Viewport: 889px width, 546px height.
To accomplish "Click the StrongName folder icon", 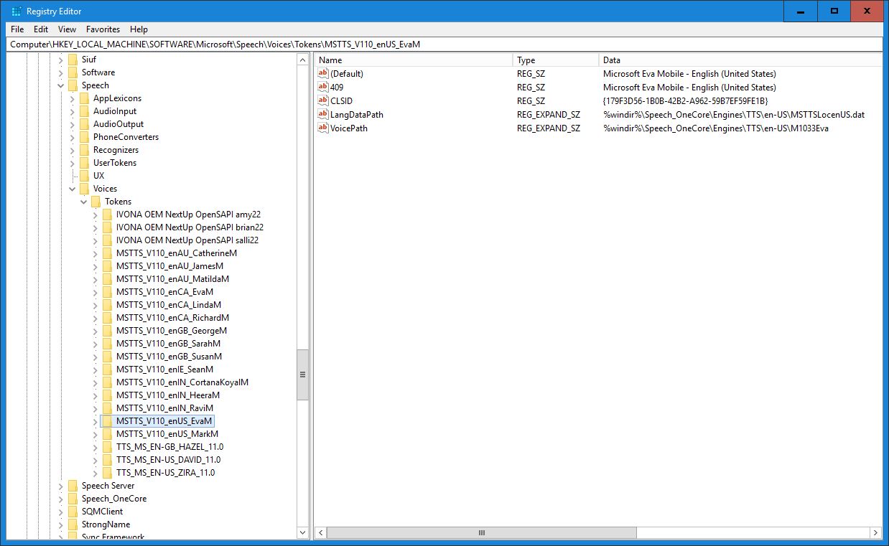I will point(73,524).
